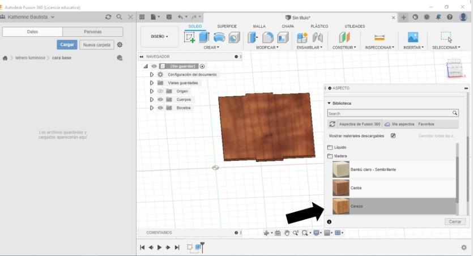
Task: Toggle visibility of the Cuerpos folder
Action: pos(160,100)
